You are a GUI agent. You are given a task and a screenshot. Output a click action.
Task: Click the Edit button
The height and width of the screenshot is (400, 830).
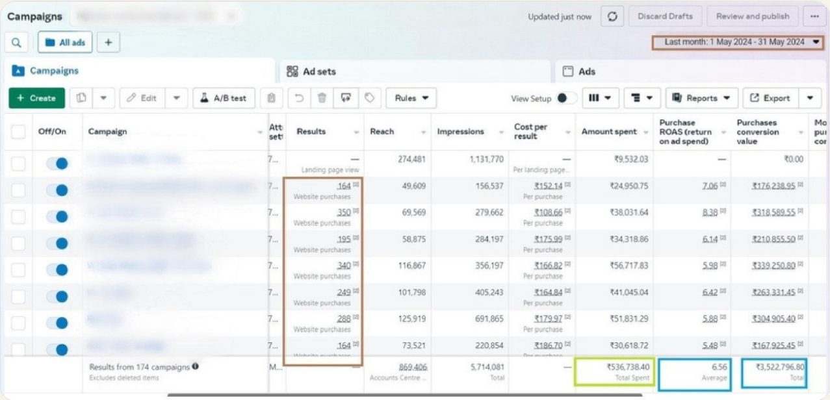(x=142, y=98)
